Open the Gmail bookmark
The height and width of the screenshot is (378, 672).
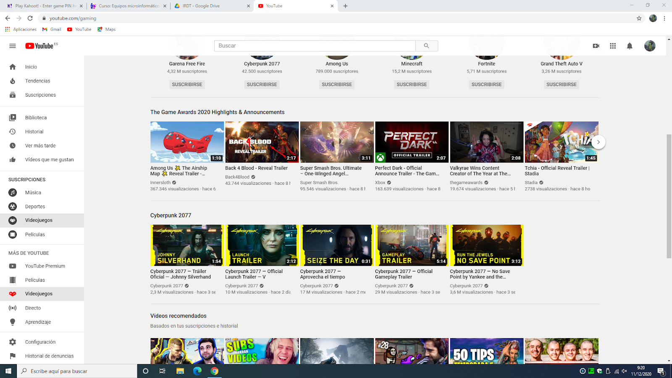(52, 29)
